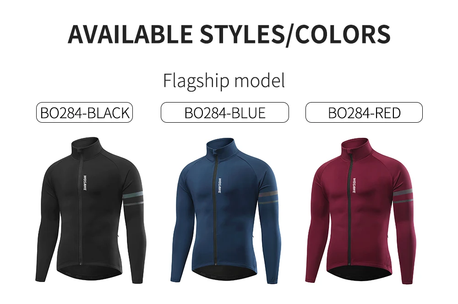Click reflective stripes on black jacket sleeve
This screenshot has width=458, height=304.
(133, 198)
